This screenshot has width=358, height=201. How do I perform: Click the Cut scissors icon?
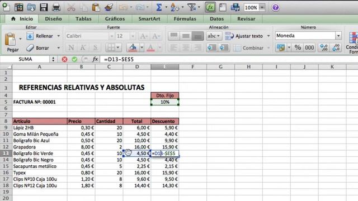tap(71, 7)
